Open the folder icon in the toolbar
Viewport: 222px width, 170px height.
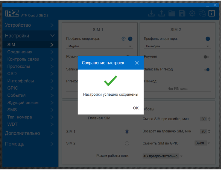click(x=172, y=13)
